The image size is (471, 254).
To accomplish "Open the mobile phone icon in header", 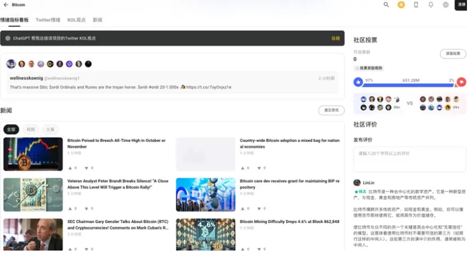I will [416, 5].
